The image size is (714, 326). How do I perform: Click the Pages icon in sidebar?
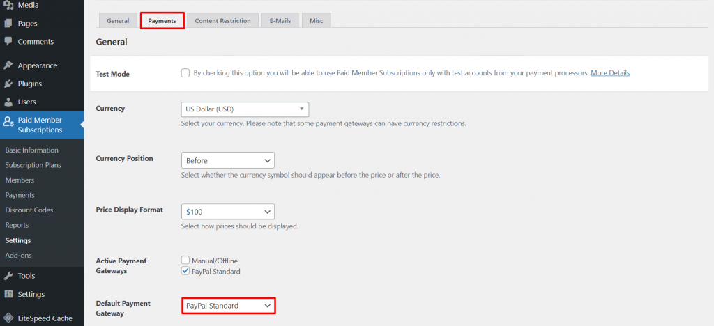point(8,24)
